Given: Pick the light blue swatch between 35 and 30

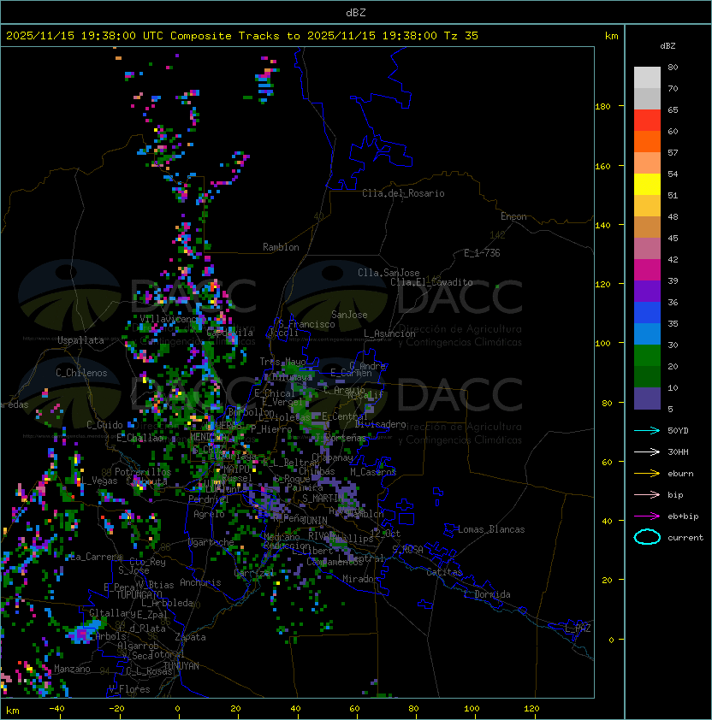Looking at the screenshot, I should point(647,333).
